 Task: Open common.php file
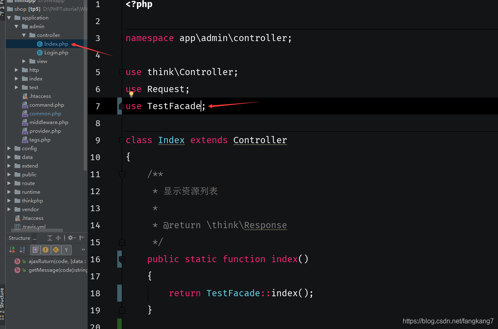click(45, 114)
